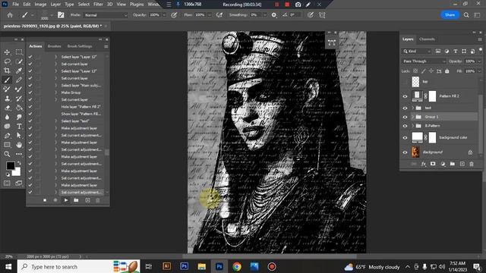Image resolution: width=486 pixels, height=273 pixels.
Task: Open Plugins menu
Action: click(137, 5)
